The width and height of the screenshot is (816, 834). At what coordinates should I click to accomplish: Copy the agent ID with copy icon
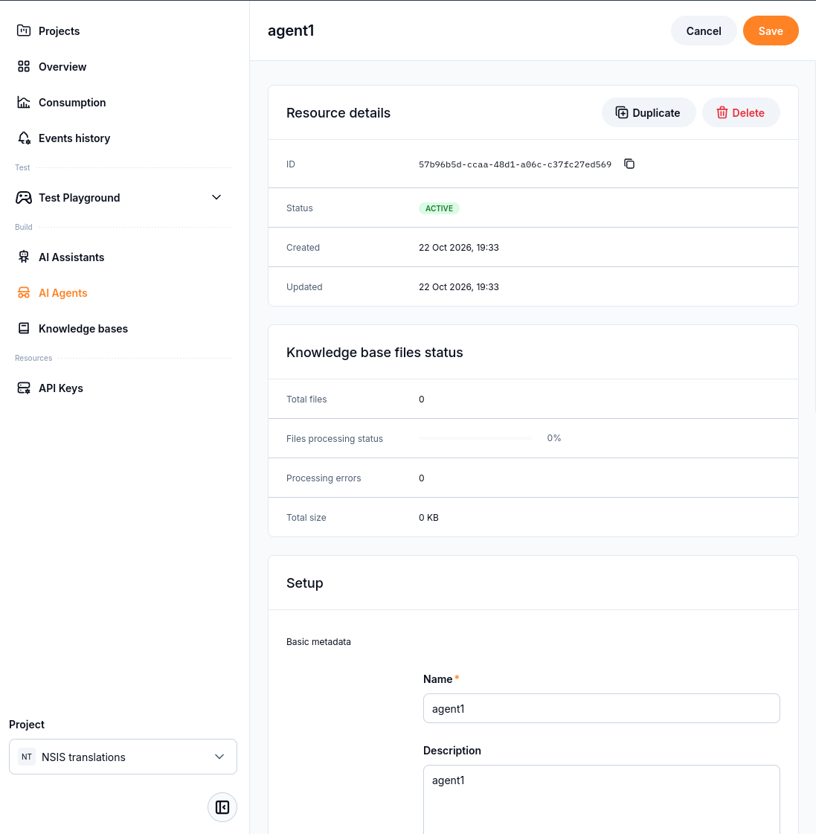[629, 164]
